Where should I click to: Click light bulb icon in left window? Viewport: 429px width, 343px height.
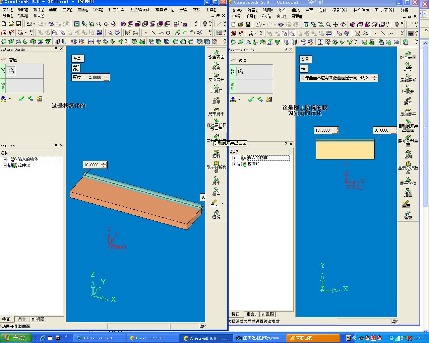205,24
